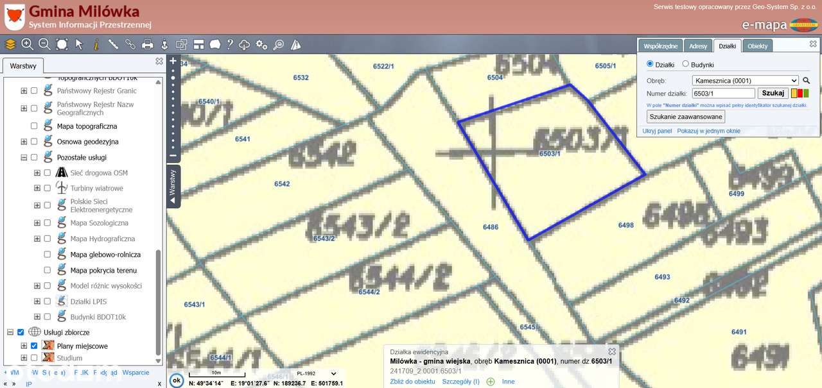822x388 pixels.
Task: Select the Warstwy tab in left panel
Action: (23, 66)
